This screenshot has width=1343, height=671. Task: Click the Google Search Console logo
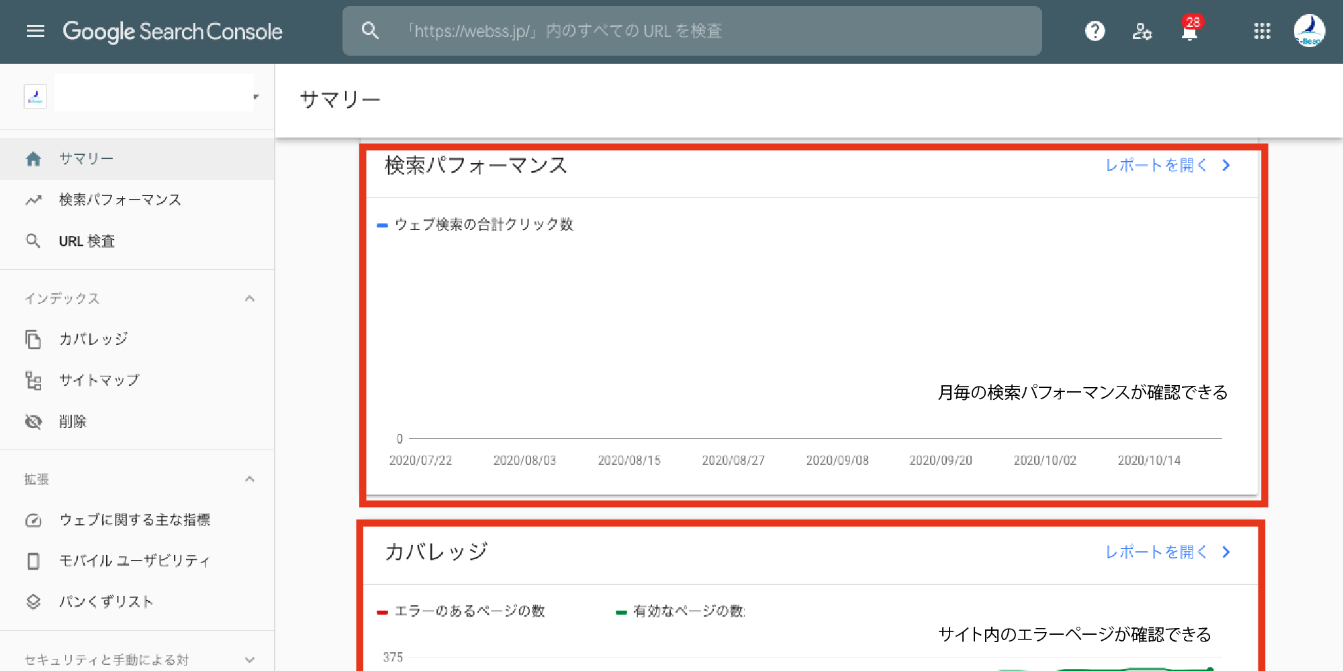tap(173, 32)
